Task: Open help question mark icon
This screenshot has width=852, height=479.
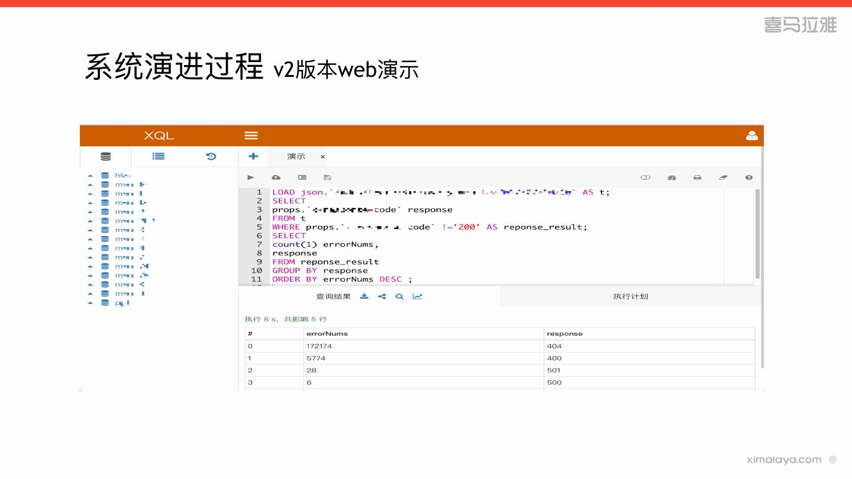Action: pyautogui.click(x=749, y=177)
